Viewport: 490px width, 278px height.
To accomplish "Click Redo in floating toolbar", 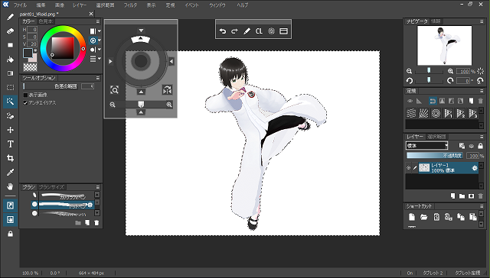I will (x=234, y=31).
